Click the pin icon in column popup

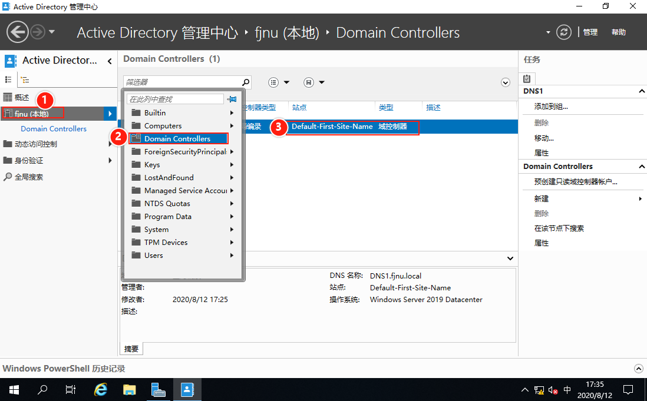[232, 99]
